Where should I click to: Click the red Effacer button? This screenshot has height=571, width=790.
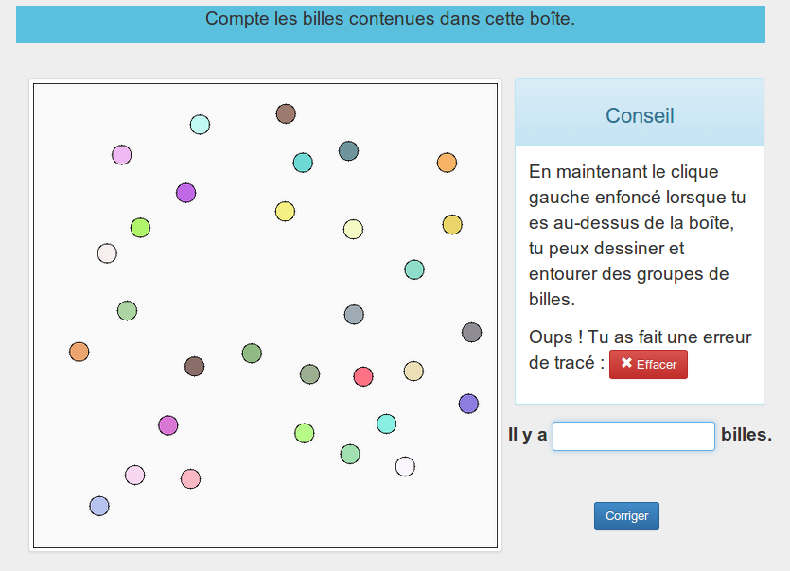(648, 364)
